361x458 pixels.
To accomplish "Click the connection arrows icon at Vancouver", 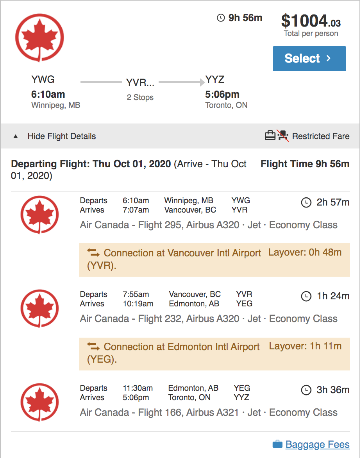I will [x=93, y=252].
